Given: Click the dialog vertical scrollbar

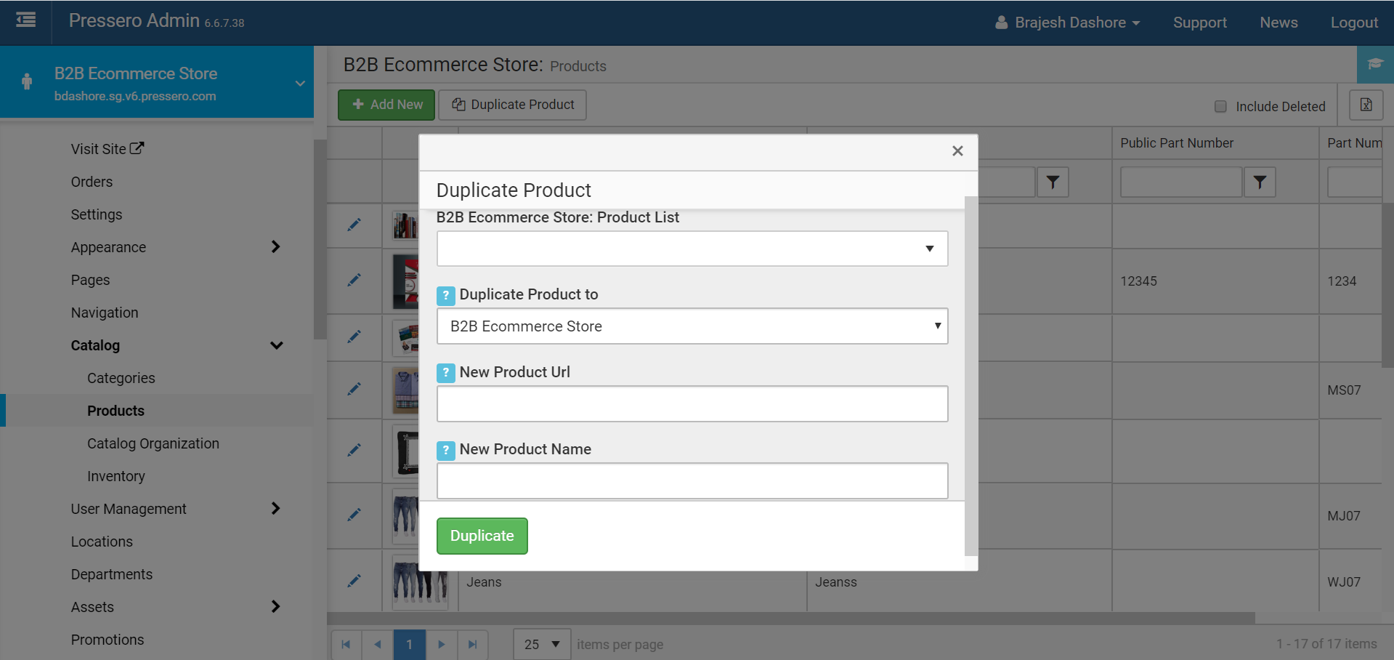Looking at the screenshot, I should tap(971, 376).
